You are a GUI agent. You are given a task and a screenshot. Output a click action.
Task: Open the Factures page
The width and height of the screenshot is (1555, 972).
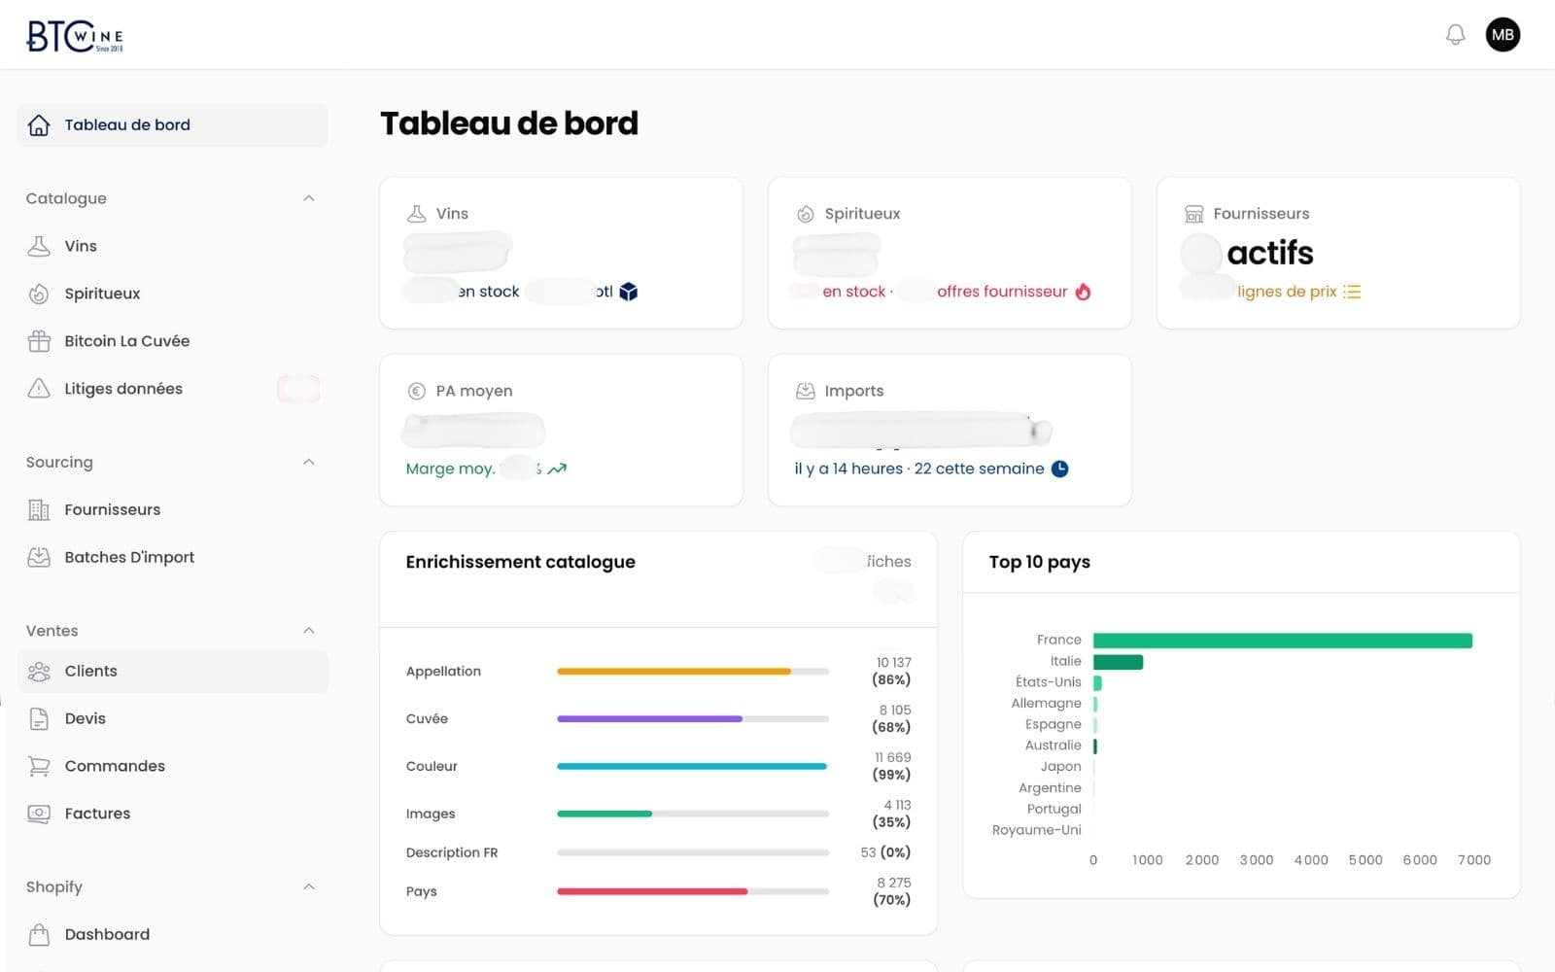click(172, 814)
